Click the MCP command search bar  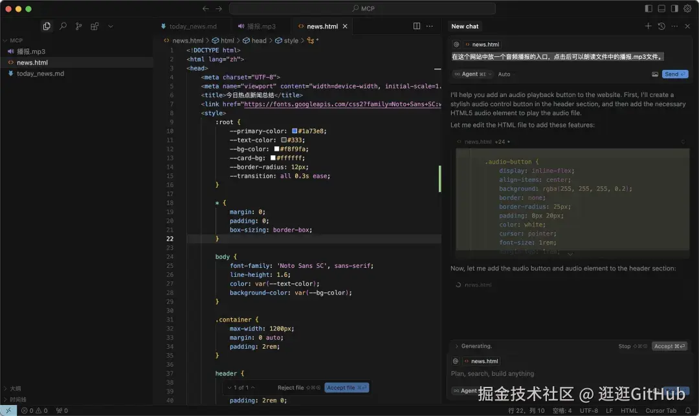pos(362,8)
